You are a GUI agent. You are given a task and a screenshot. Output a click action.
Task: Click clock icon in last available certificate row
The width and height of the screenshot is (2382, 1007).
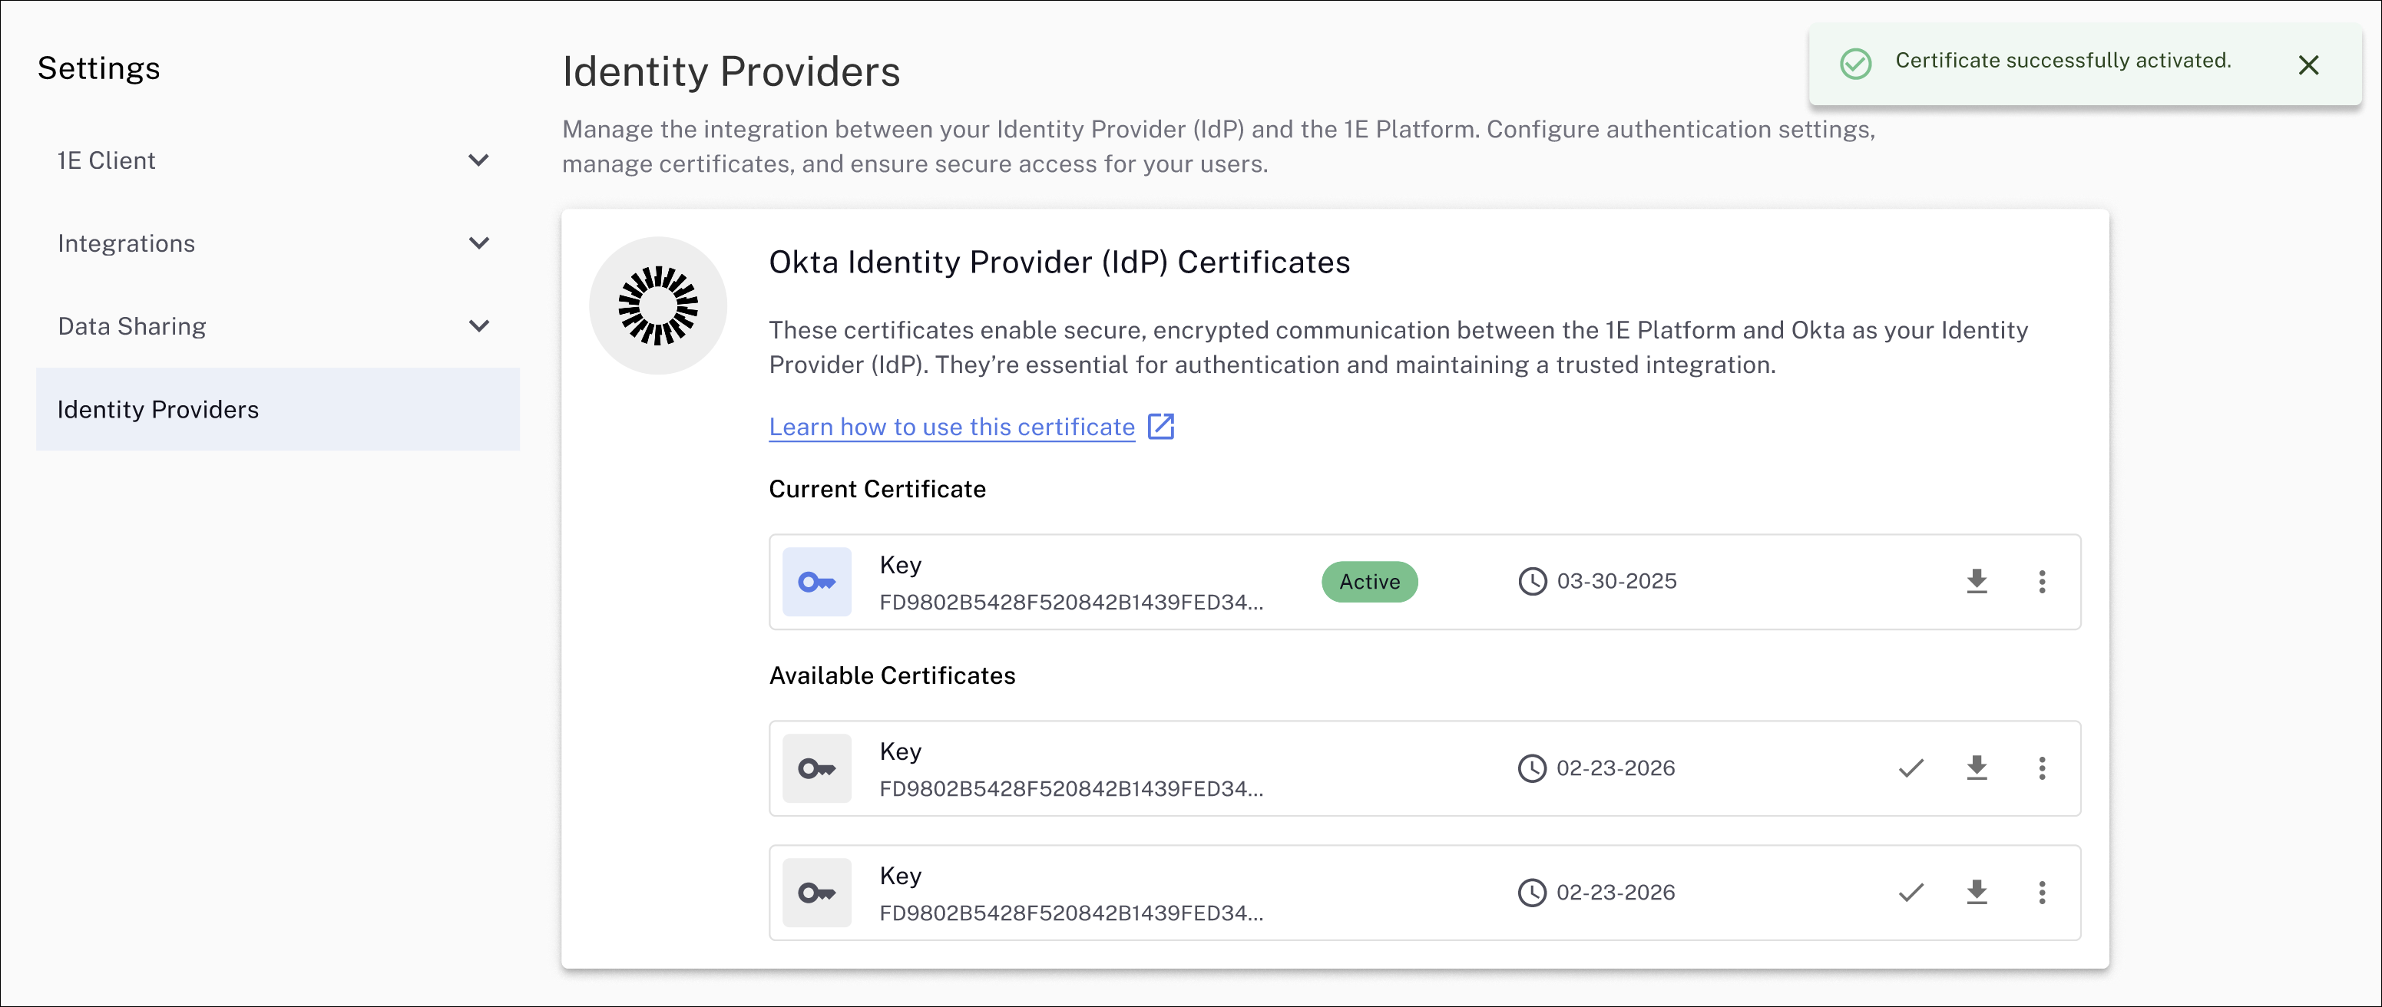tap(1532, 893)
